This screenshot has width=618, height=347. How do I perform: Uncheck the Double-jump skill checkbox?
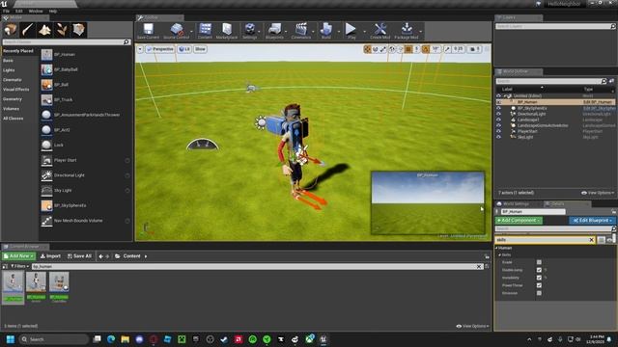click(x=539, y=270)
